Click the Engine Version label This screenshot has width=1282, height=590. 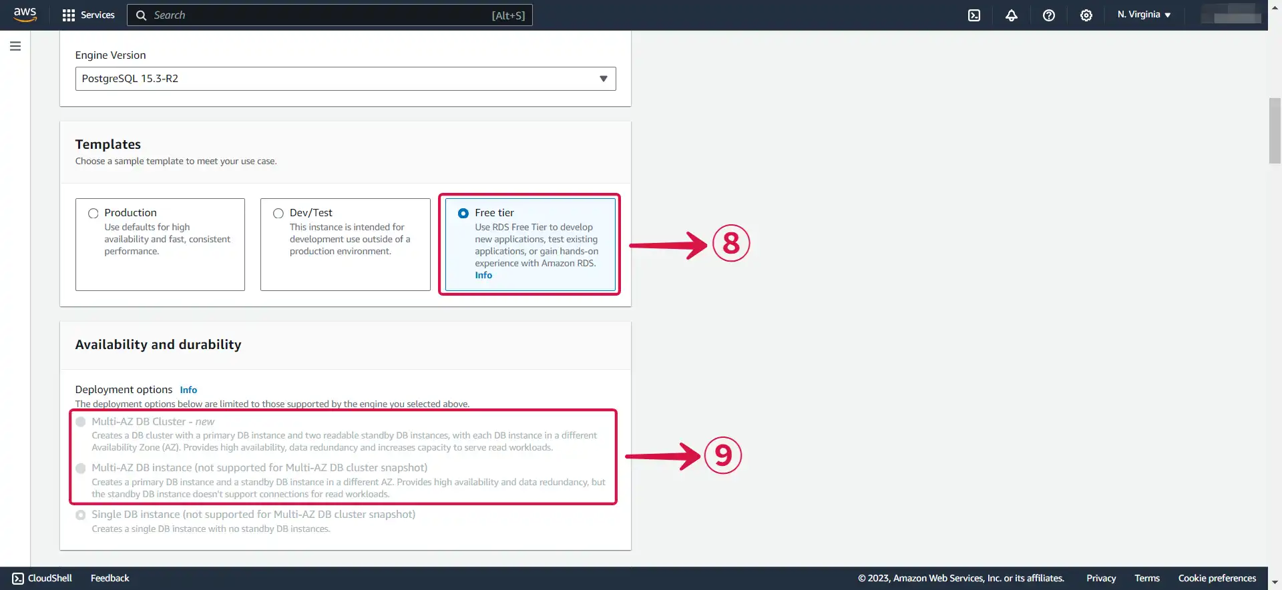[x=110, y=55]
